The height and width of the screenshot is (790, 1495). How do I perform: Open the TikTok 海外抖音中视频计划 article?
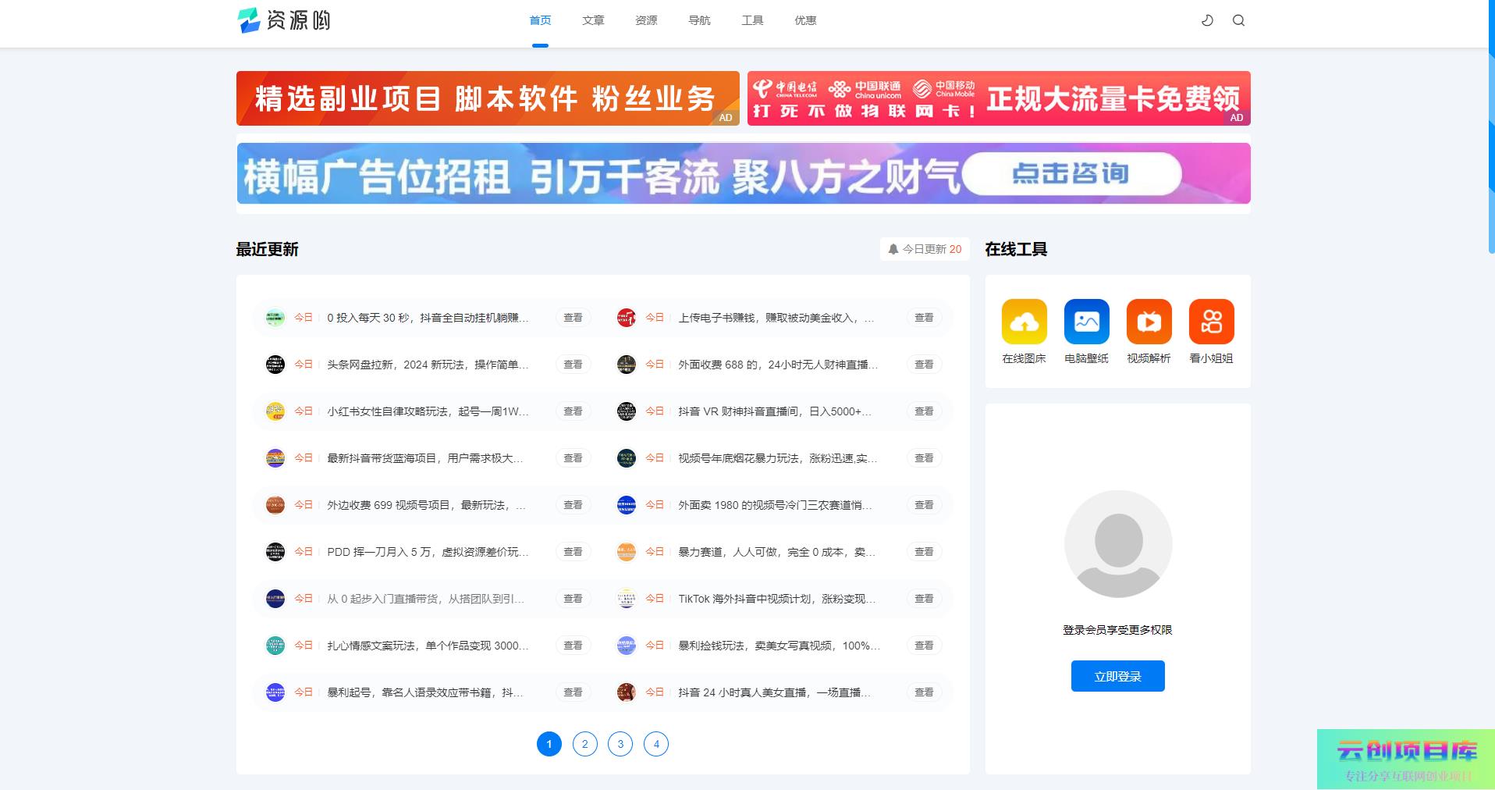776,599
